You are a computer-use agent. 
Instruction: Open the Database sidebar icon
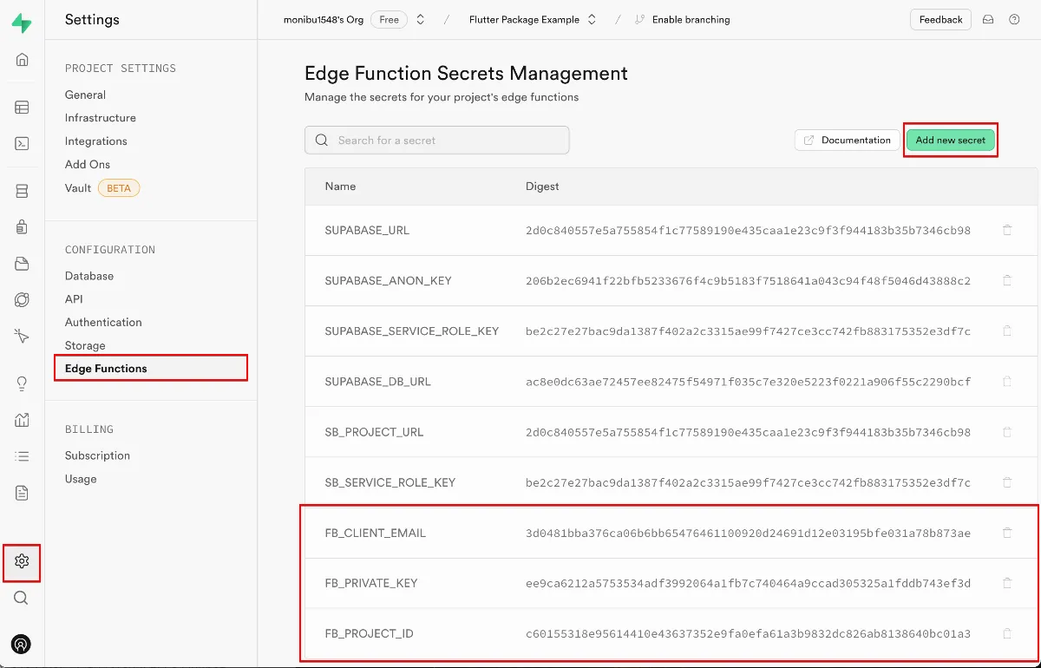pyautogui.click(x=22, y=191)
